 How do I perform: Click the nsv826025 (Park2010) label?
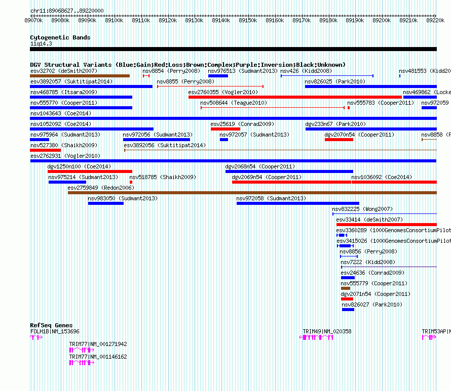pos(335,81)
